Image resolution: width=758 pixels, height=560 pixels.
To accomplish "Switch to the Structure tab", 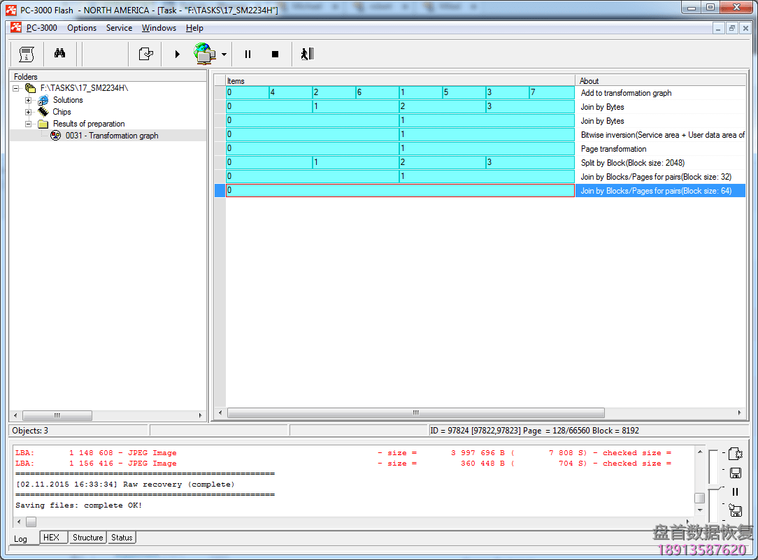I will (x=87, y=538).
